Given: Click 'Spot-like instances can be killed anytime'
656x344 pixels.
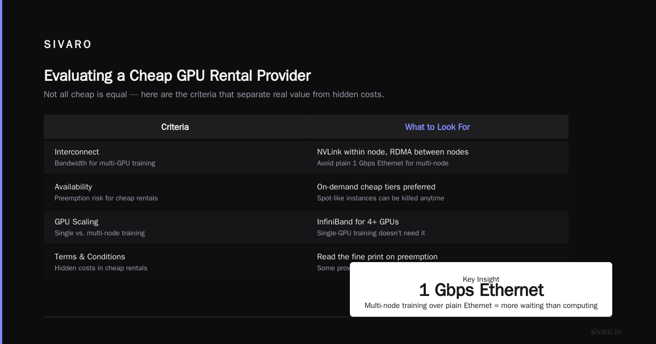Looking at the screenshot, I should click(x=380, y=198).
